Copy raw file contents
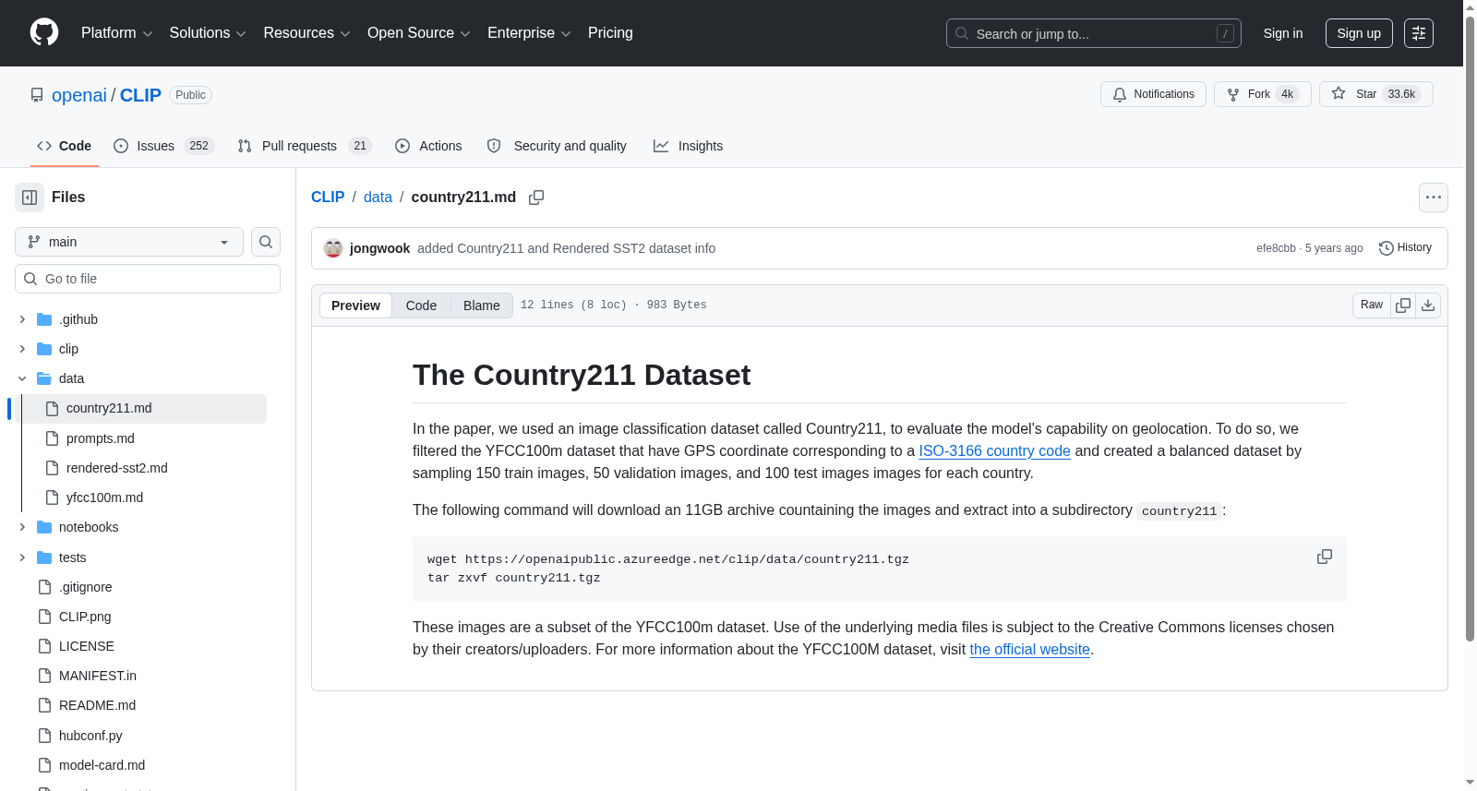Image resolution: width=1477 pixels, height=791 pixels. 1403,306
